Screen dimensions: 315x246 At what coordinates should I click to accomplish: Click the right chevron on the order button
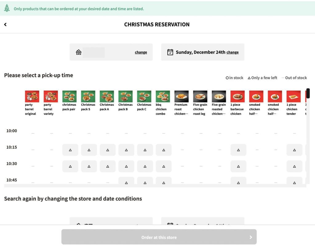(251, 237)
